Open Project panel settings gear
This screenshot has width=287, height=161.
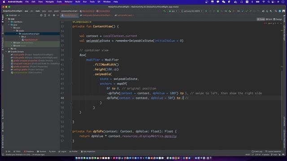pos(54,15)
